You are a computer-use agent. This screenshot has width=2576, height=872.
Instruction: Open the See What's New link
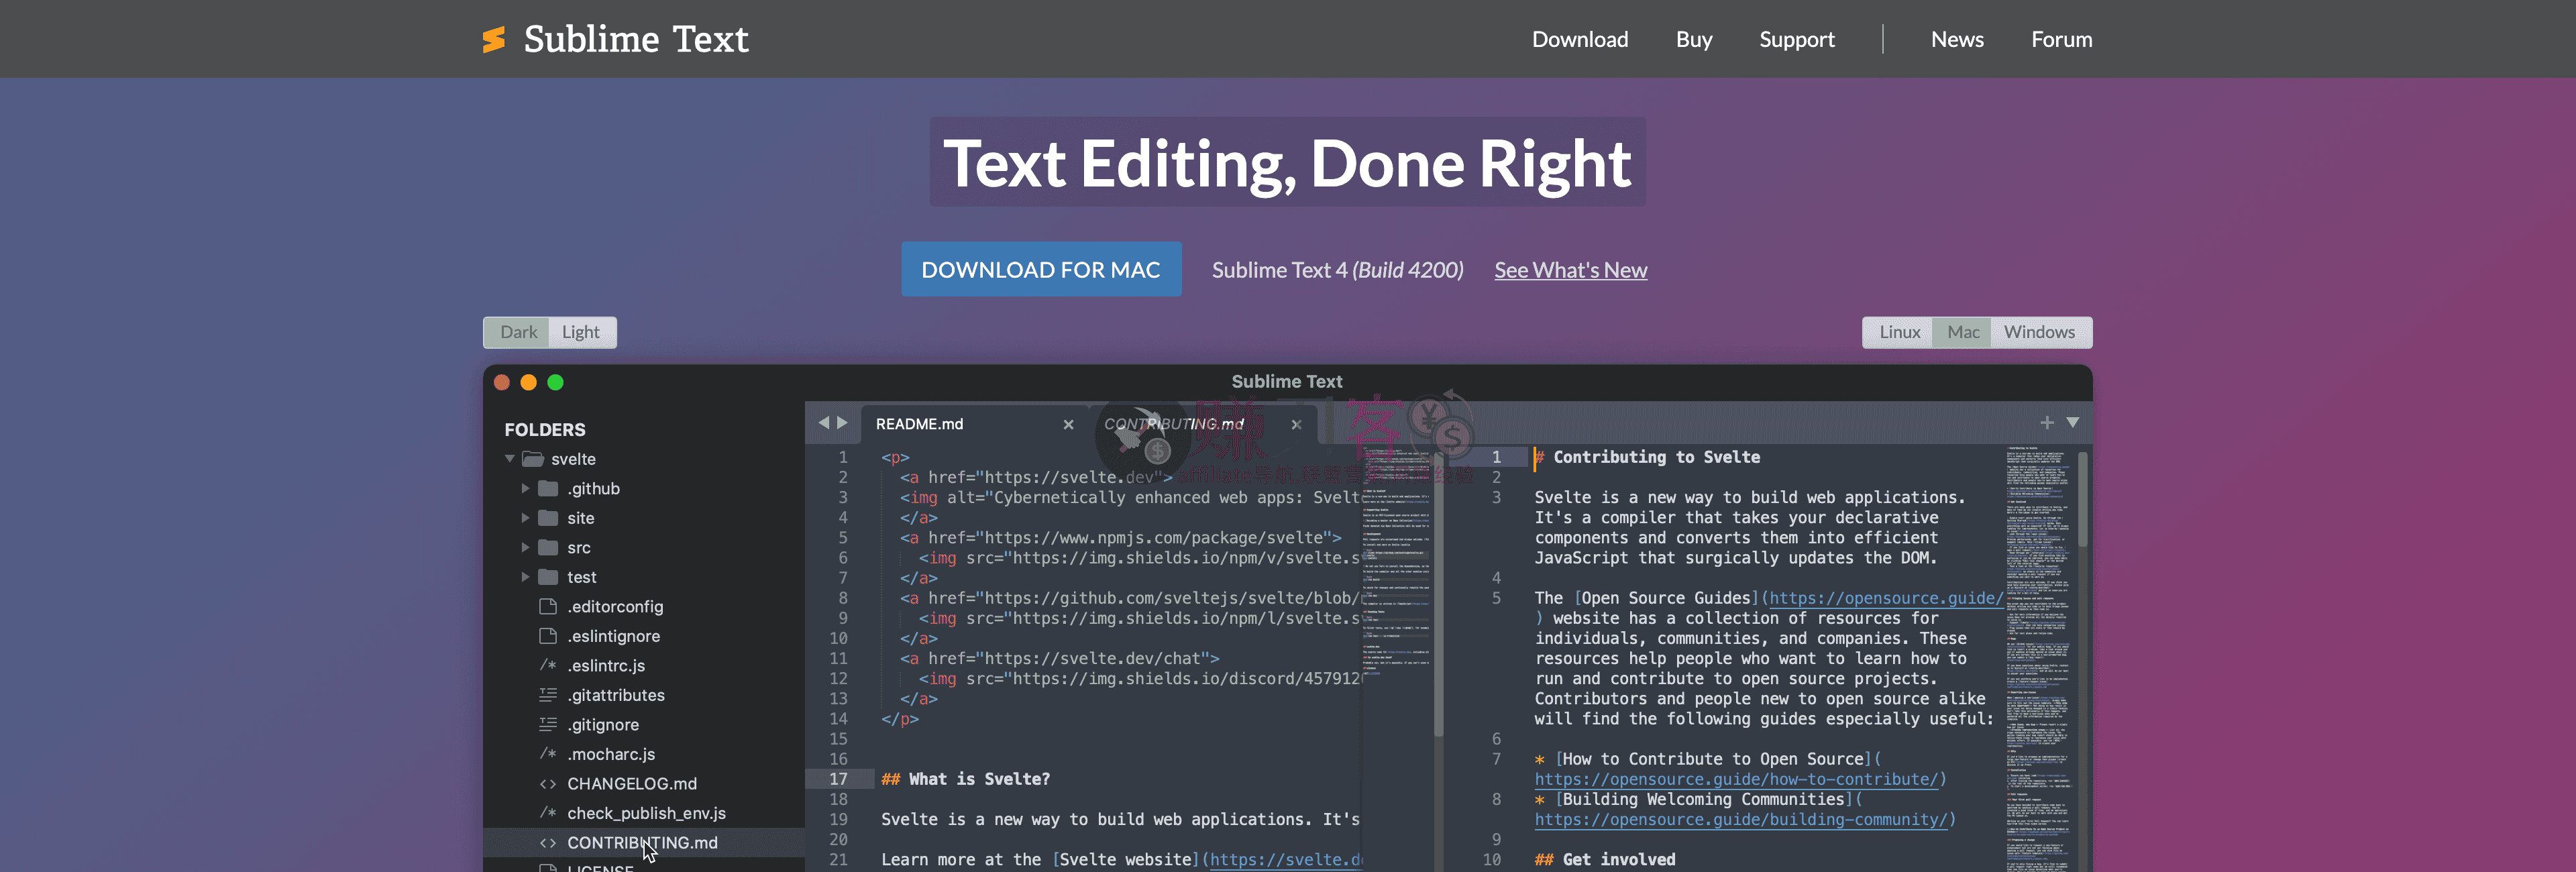pyautogui.click(x=1570, y=269)
